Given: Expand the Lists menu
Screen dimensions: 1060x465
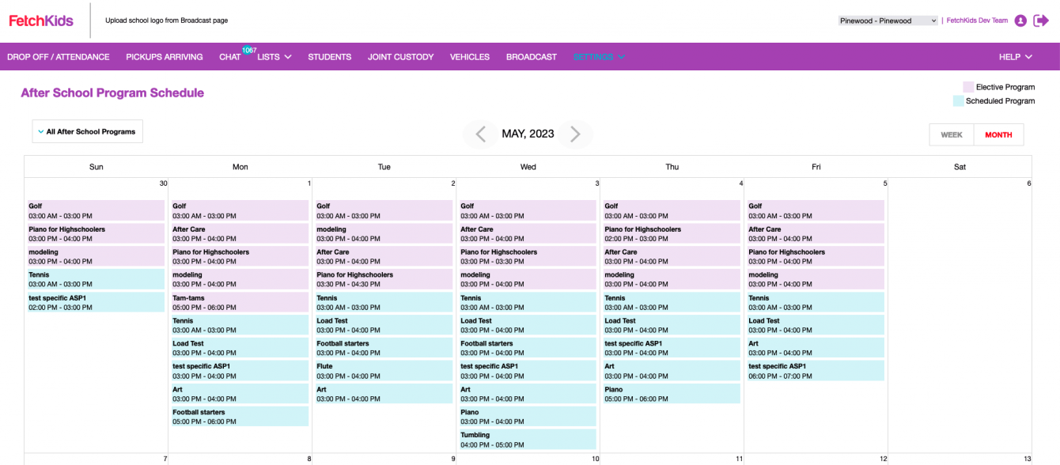Looking at the screenshot, I should point(274,57).
